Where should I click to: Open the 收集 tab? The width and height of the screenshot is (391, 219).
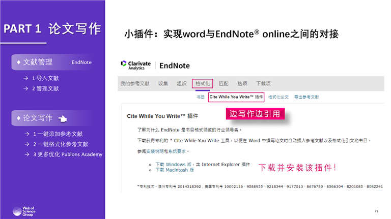pos(163,84)
